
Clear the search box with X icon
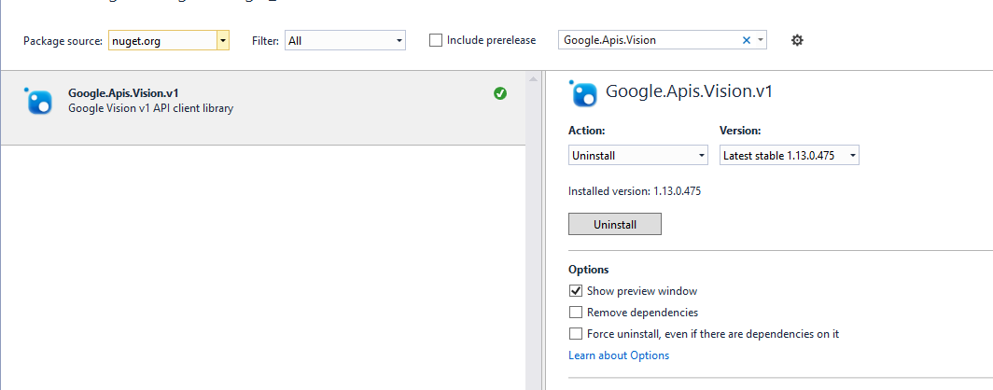746,40
